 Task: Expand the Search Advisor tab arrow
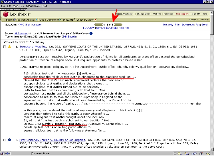click(x=37, y=20)
